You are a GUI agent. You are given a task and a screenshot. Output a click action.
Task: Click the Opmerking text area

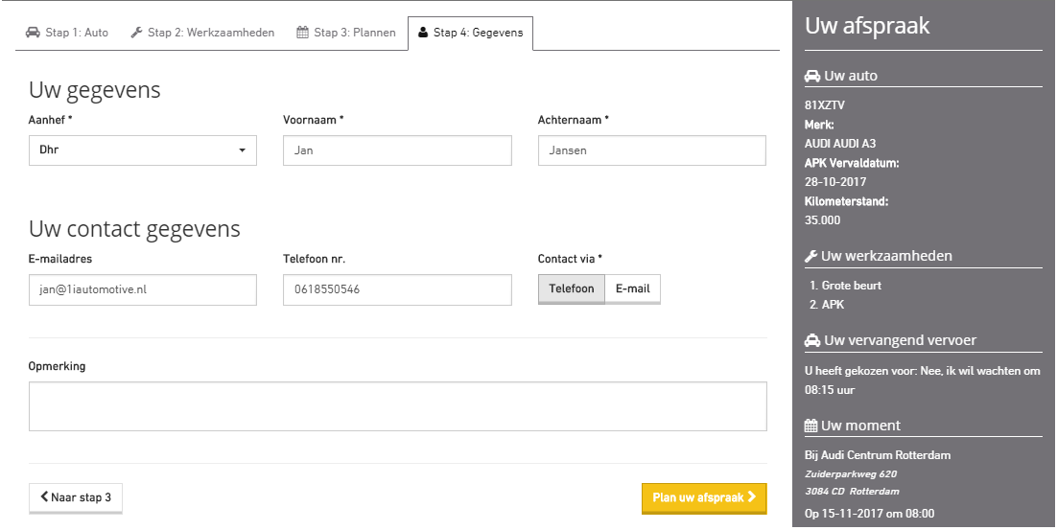click(x=397, y=406)
